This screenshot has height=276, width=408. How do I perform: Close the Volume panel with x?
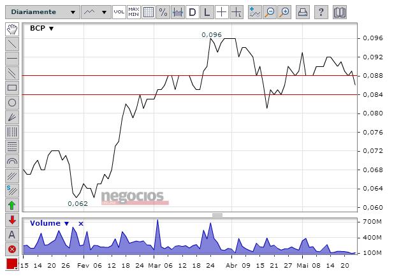(81, 224)
